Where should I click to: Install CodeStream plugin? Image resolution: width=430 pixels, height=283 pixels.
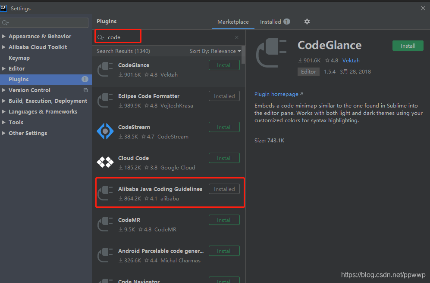point(224,127)
